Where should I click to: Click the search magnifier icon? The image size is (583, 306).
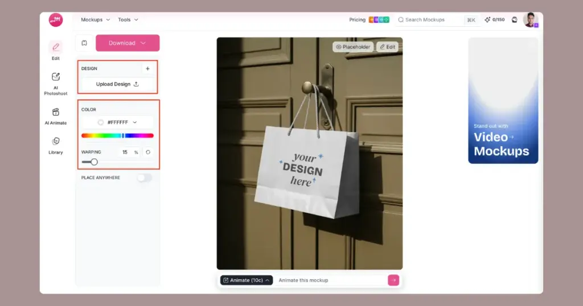[x=401, y=20]
